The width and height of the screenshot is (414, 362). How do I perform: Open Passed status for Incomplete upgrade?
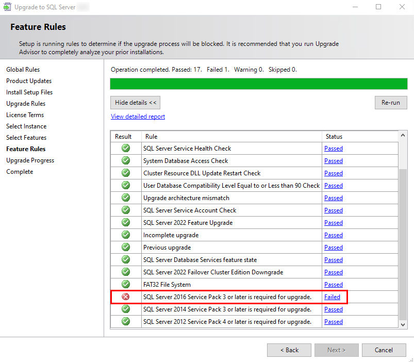[x=334, y=235]
